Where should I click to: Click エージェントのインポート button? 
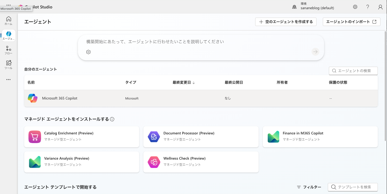point(351,22)
